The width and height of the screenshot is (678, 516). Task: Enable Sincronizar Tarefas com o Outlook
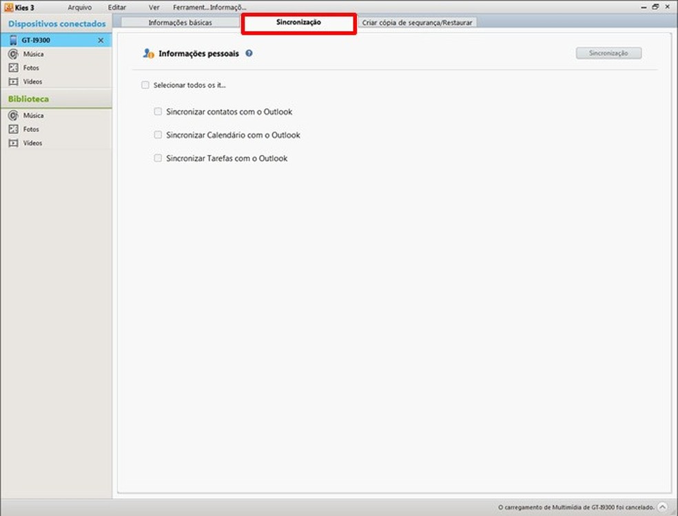pyautogui.click(x=158, y=158)
